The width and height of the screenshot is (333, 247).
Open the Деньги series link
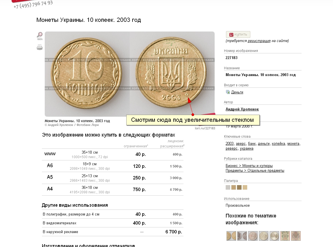tap(237, 92)
